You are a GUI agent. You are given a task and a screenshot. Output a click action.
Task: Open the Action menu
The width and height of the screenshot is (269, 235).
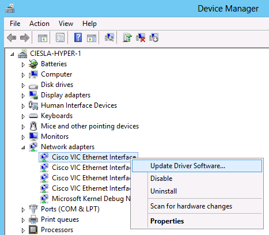39,24
